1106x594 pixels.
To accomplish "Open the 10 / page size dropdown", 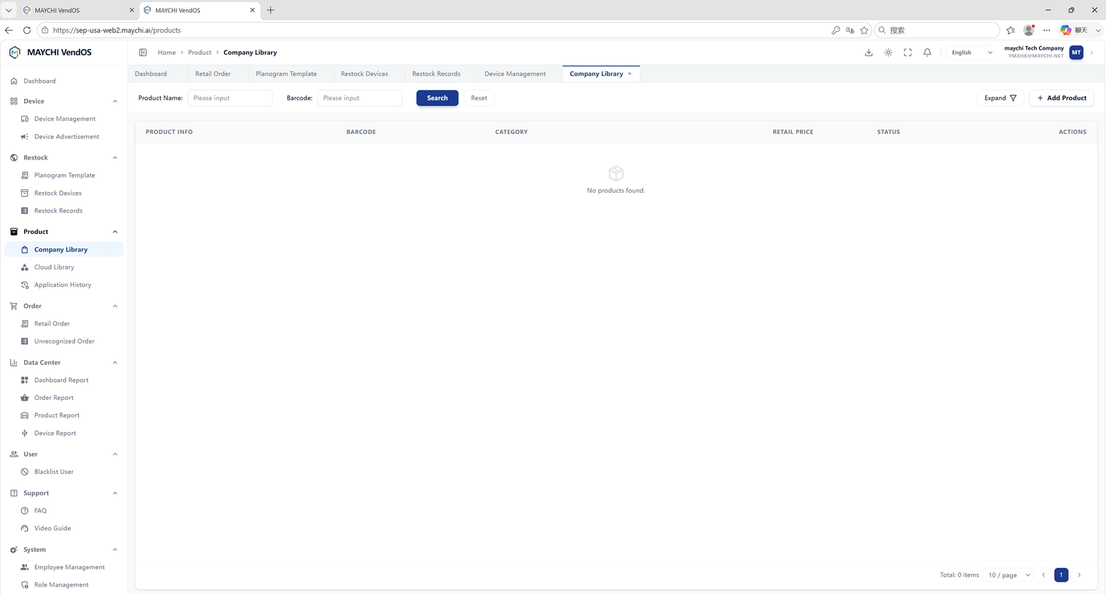I will 1009,575.
